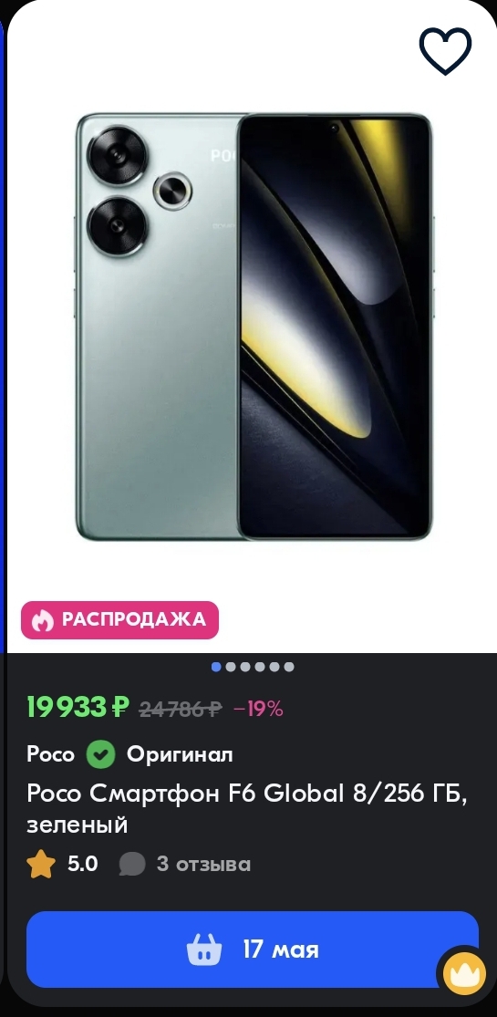Viewport: 497px width, 1017px height.
Task: Tap the Poco F6 phone product image
Action: [254, 327]
